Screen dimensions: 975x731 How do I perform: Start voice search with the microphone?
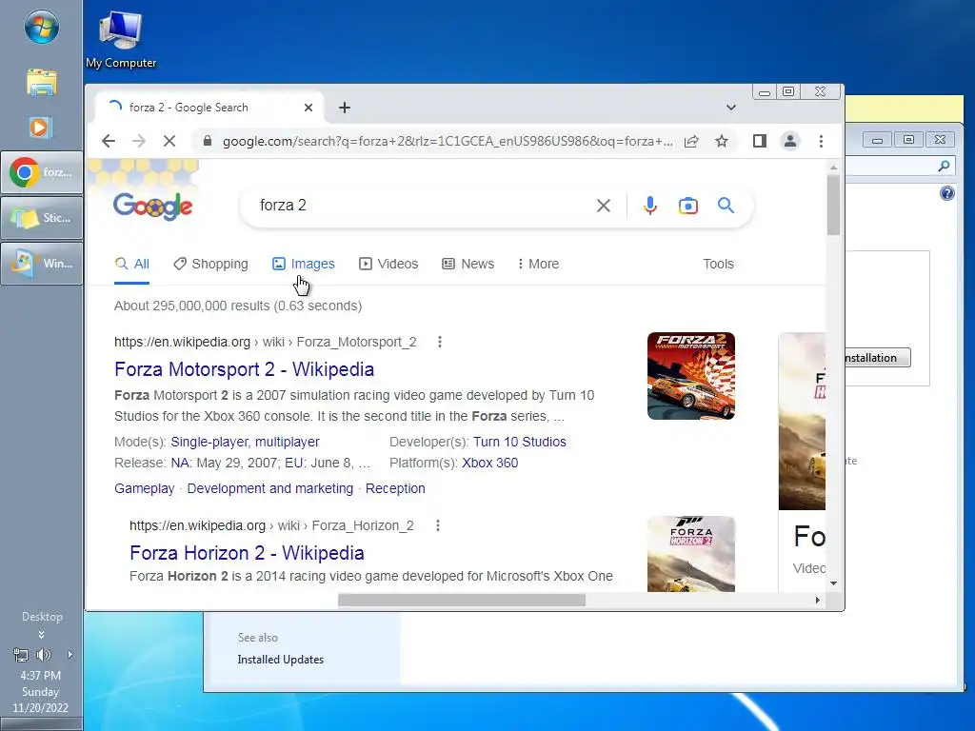pyautogui.click(x=649, y=206)
